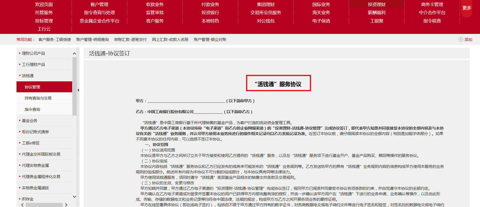Click the sidebar horizontal scroll right arrow
Viewport: 480px width, 207px height.
[x=66, y=205]
